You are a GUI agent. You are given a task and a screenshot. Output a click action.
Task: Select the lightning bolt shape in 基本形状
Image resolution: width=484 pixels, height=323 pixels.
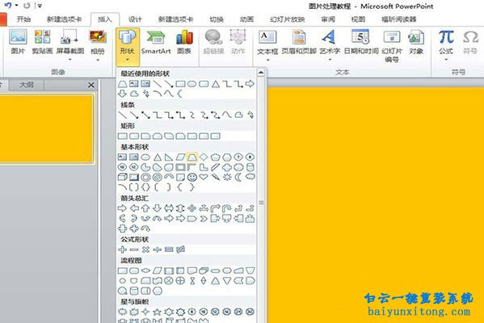(215, 177)
